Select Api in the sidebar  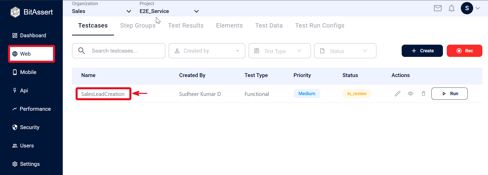[x=20, y=91]
